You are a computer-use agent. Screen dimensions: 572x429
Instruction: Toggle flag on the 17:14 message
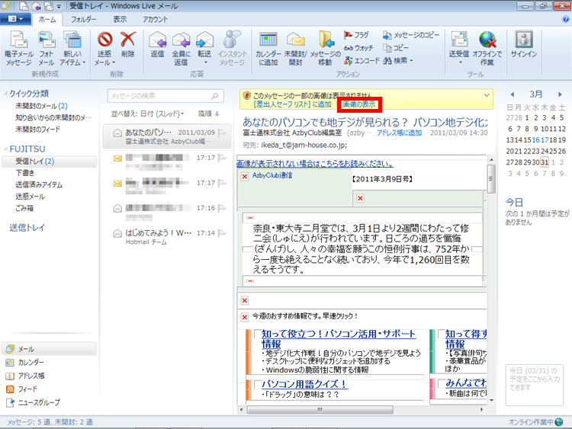pyautogui.click(x=221, y=233)
